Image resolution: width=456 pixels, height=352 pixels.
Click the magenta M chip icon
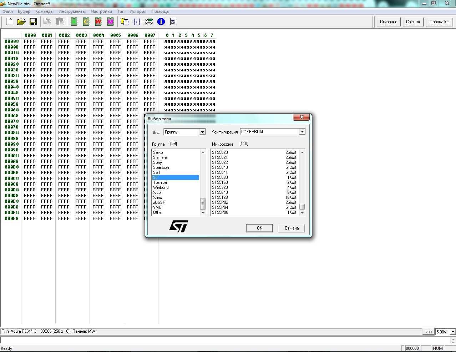pos(110,22)
